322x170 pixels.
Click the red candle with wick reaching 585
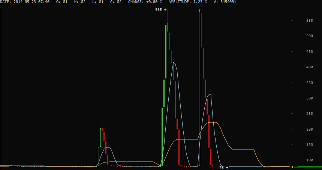point(168,21)
